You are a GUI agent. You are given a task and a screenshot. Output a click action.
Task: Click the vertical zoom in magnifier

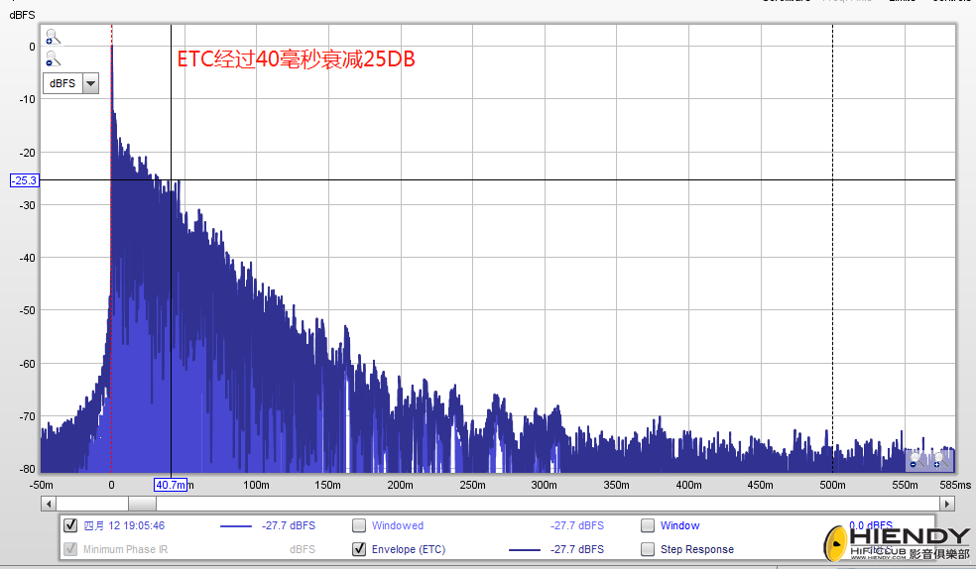pos(53,38)
